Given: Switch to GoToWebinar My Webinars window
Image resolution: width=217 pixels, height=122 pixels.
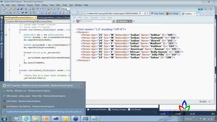Looking at the screenshot, I should (43, 106).
